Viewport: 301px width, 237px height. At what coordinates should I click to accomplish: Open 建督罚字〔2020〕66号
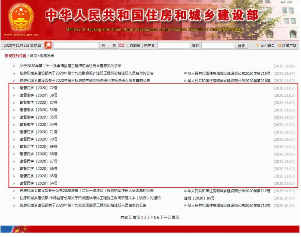(38, 169)
